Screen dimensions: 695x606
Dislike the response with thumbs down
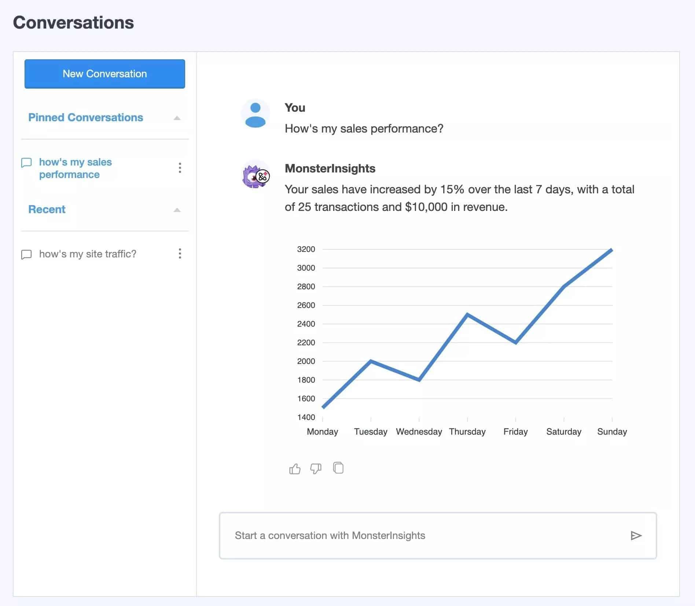[x=316, y=469]
